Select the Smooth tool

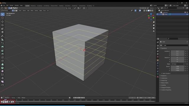(2, 71)
